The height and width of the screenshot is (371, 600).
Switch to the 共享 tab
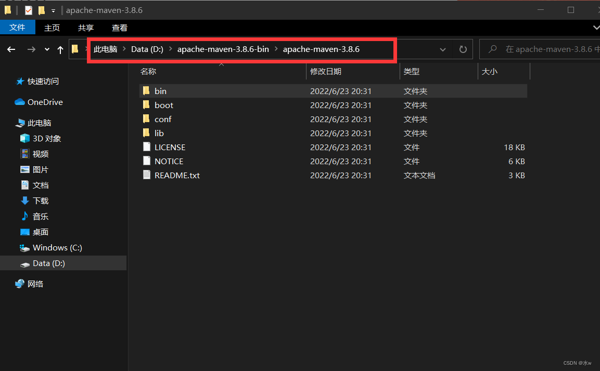point(86,28)
